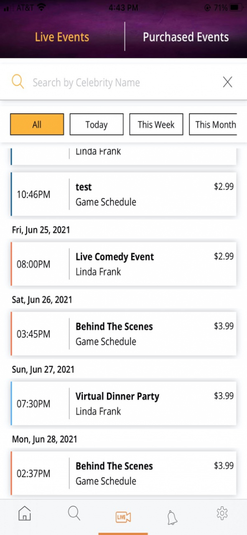
Task: Select the All filter
Action: click(37, 125)
